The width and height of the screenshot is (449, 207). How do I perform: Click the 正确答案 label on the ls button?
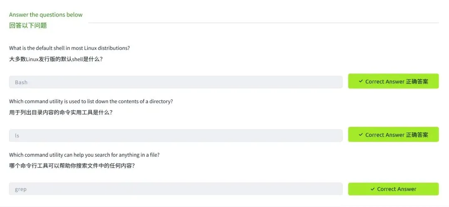tap(417, 135)
